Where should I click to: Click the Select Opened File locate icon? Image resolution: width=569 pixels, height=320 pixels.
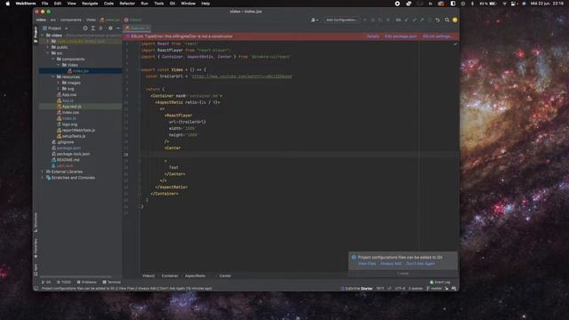tap(85, 28)
